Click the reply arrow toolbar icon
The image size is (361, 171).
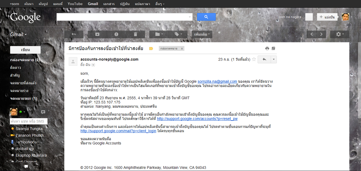coord(74,34)
